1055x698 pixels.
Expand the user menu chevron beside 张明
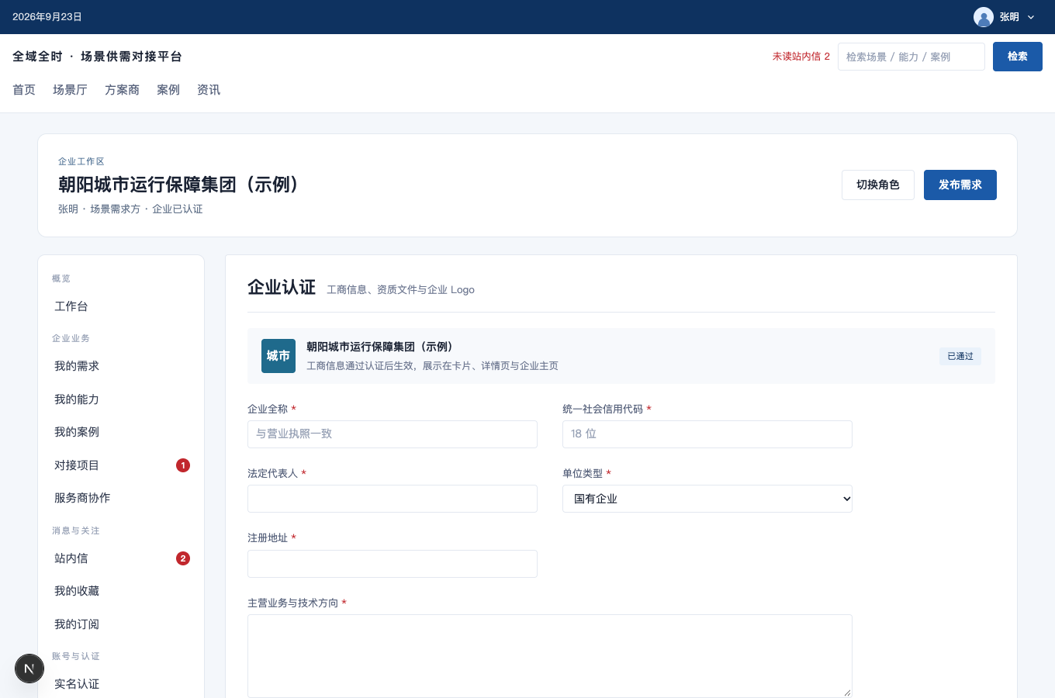1031,17
